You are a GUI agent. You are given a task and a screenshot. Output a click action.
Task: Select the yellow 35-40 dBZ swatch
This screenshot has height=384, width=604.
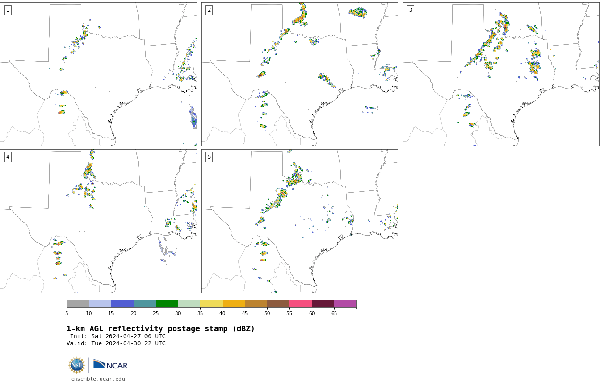point(211,304)
